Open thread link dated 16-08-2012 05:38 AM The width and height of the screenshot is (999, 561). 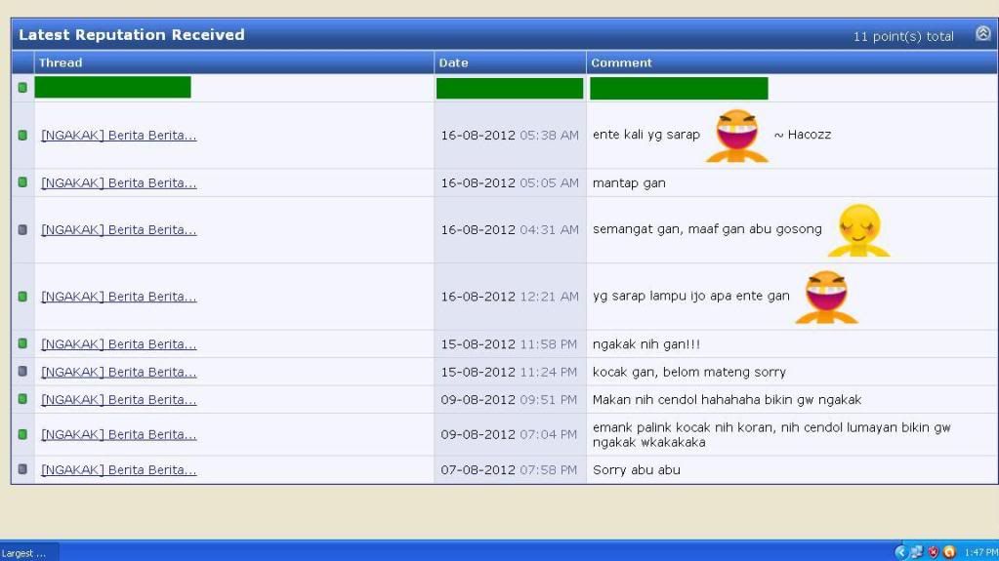pos(118,135)
